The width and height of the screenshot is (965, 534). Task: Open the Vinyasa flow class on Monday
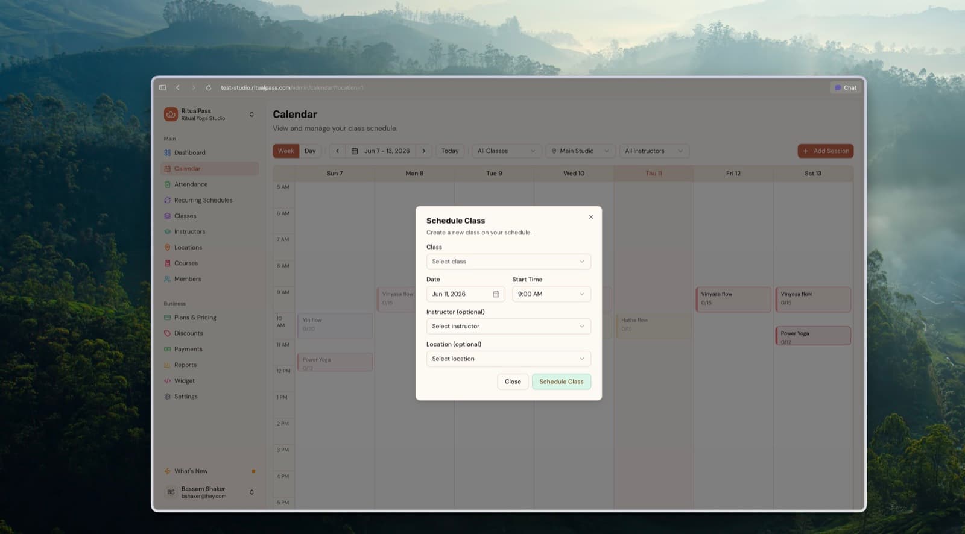396,299
